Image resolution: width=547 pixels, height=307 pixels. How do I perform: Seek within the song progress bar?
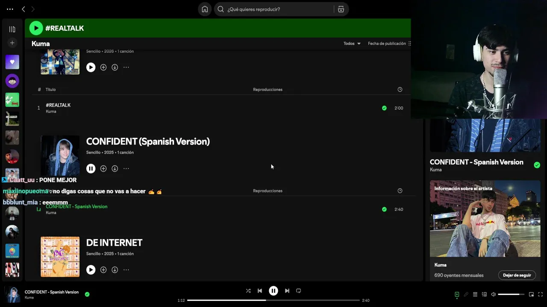coord(273,300)
